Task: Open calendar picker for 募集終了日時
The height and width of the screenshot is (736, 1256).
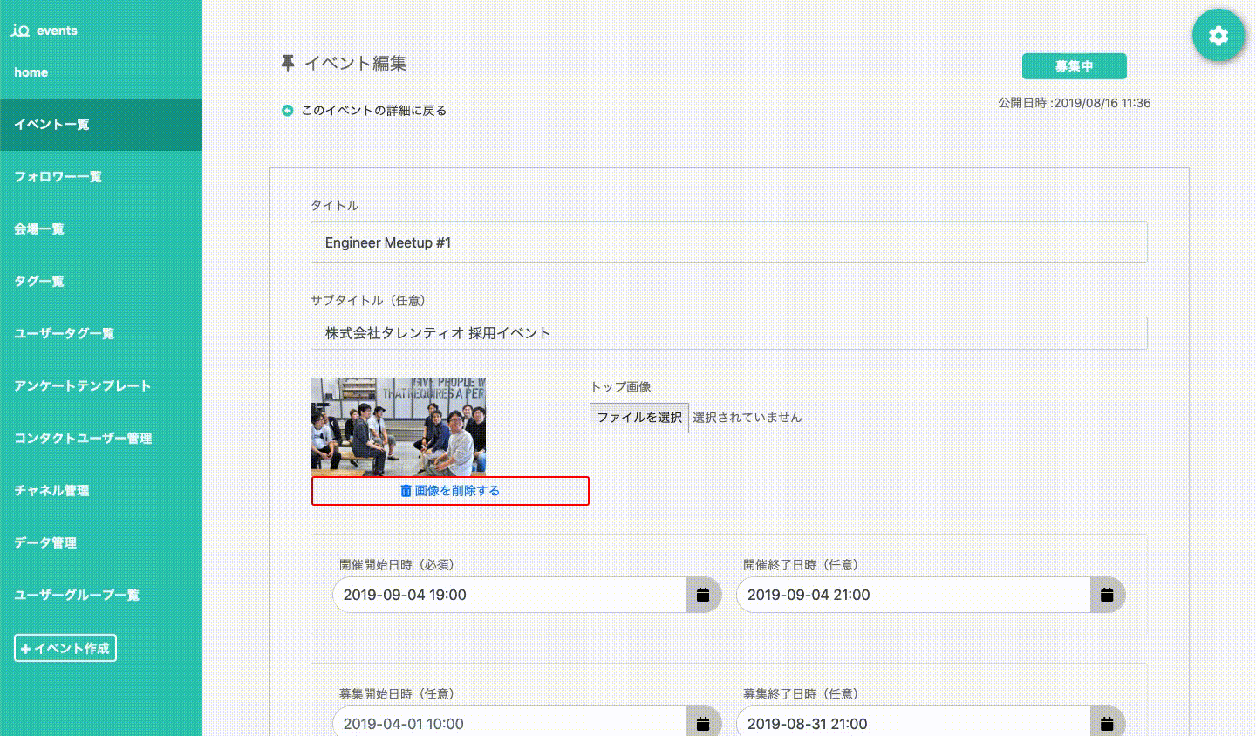Action: click(x=1107, y=723)
